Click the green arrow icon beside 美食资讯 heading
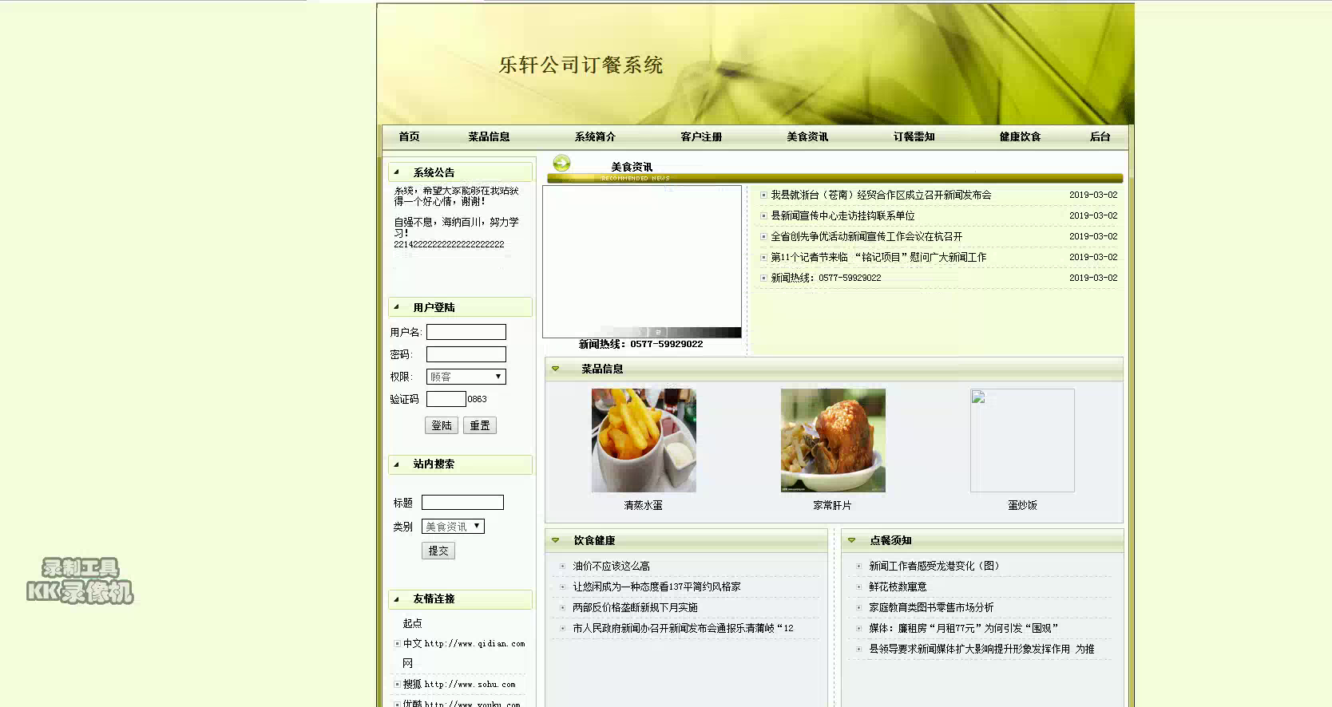 (x=562, y=163)
